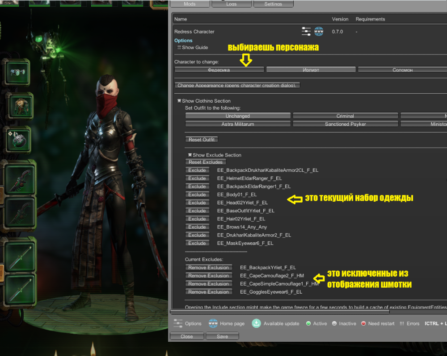
Task: Toggle the Show Exclude Section checkbox
Action: click(x=190, y=155)
